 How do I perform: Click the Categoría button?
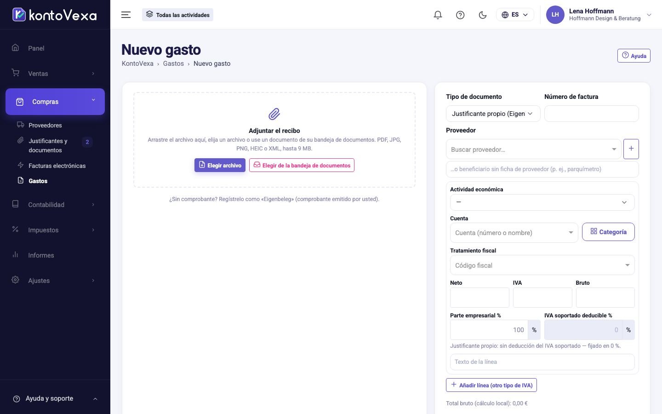pyautogui.click(x=608, y=232)
